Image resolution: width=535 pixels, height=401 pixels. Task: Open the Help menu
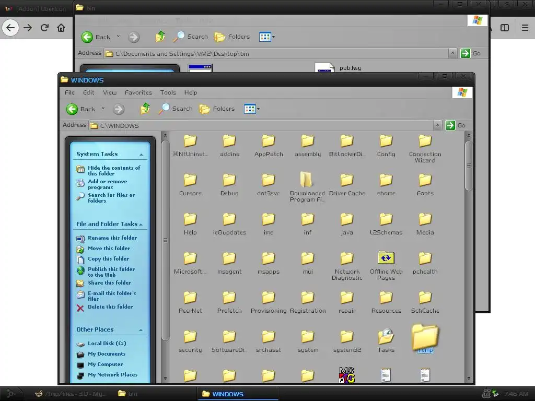pyautogui.click(x=191, y=92)
